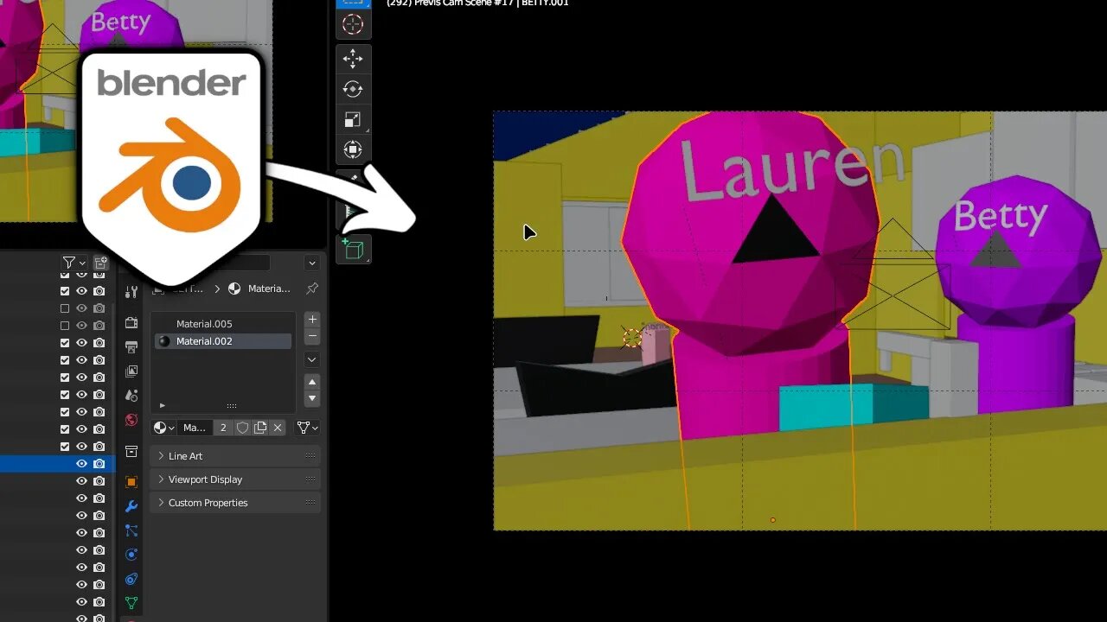The width and height of the screenshot is (1107, 622).
Task: Expand the Viewport Display panel
Action: [x=235, y=479]
